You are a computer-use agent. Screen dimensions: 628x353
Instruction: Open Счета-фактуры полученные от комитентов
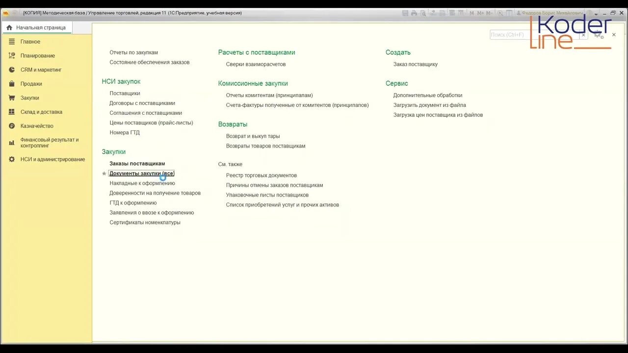[x=297, y=105]
